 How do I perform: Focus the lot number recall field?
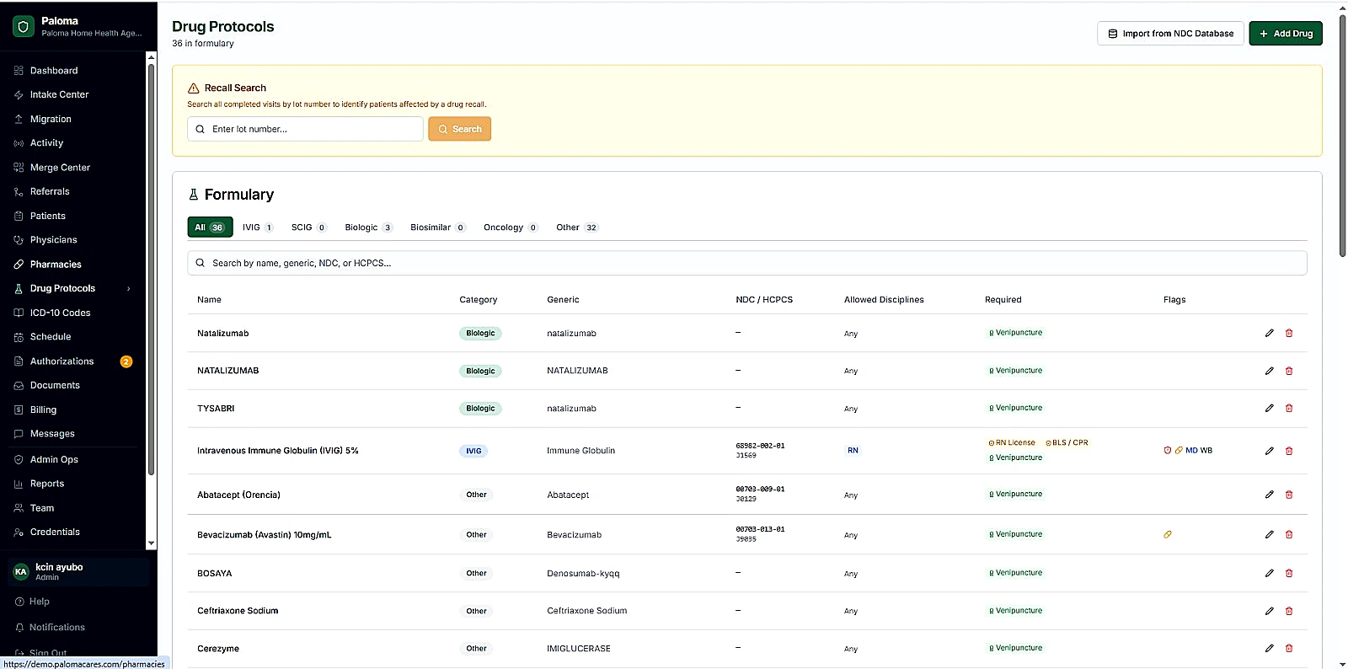[305, 129]
